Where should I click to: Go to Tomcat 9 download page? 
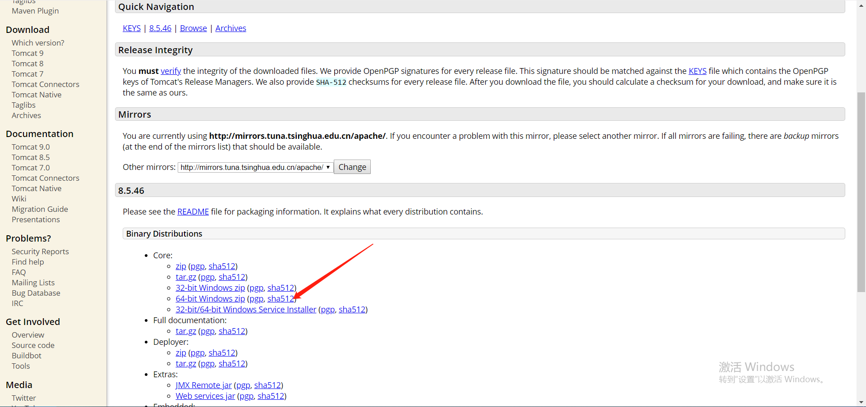tap(28, 53)
